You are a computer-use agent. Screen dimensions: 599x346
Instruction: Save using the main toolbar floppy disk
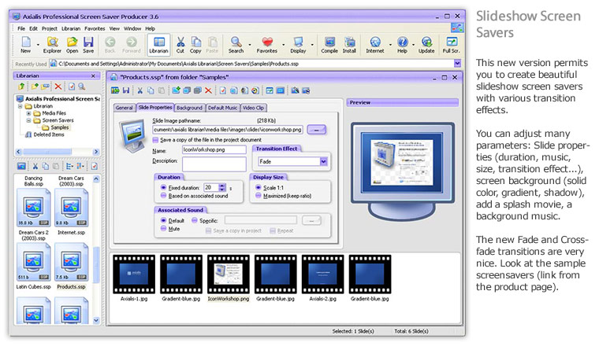(x=88, y=45)
